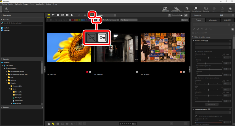
Task: Open the Exportar tool
Action: 230,9
